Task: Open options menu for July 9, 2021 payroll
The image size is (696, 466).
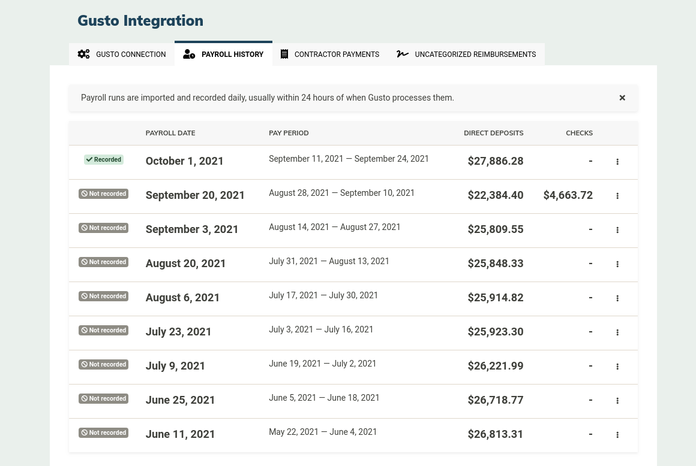Action: (x=617, y=367)
